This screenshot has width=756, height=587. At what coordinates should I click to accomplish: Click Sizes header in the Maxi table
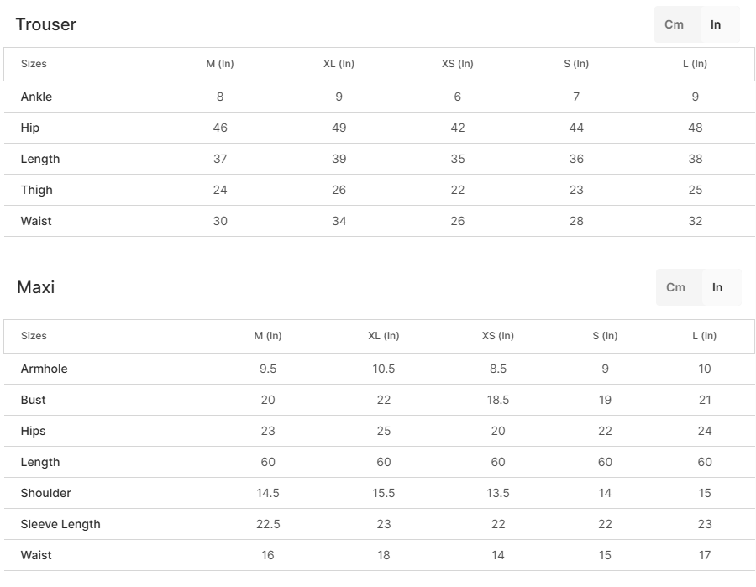click(x=34, y=336)
